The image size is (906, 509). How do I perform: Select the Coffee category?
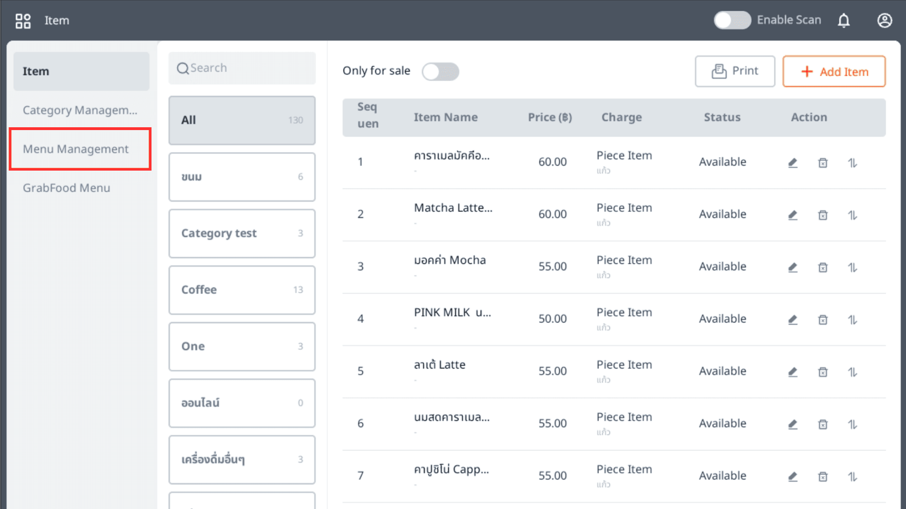[242, 290]
